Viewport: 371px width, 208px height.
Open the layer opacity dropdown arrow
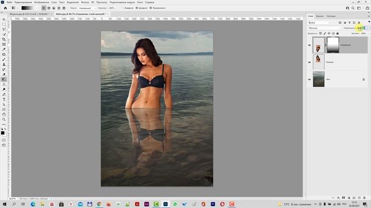pyautogui.click(x=369, y=28)
